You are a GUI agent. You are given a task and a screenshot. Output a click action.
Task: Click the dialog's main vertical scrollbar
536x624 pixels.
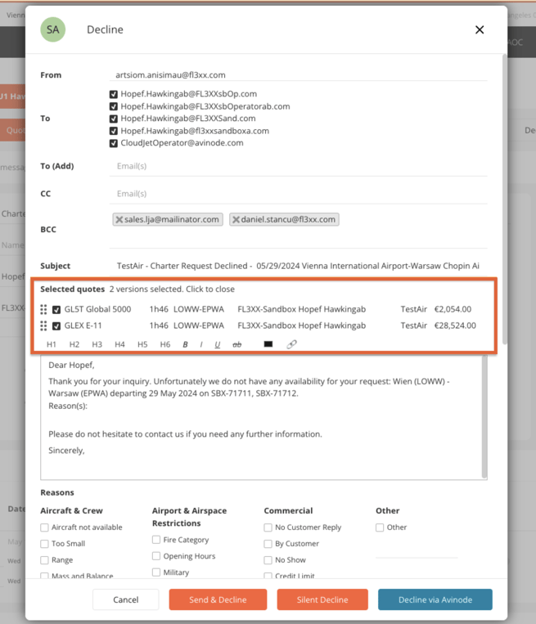point(505,199)
